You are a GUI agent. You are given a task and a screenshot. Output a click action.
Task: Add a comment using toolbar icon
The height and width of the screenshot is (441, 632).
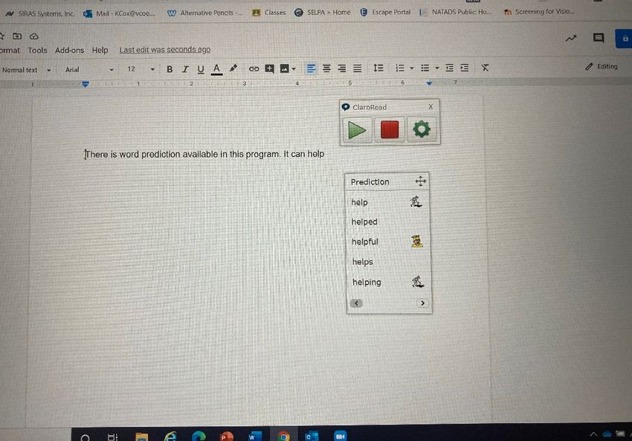[269, 68]
